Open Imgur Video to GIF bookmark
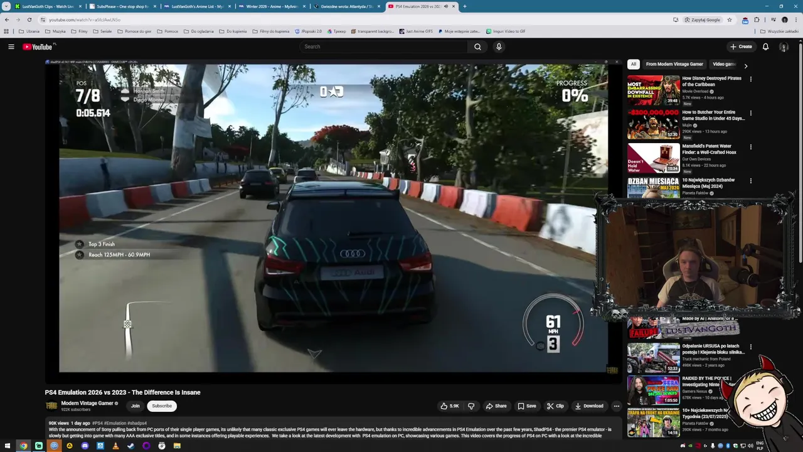 tap(506, 31)
